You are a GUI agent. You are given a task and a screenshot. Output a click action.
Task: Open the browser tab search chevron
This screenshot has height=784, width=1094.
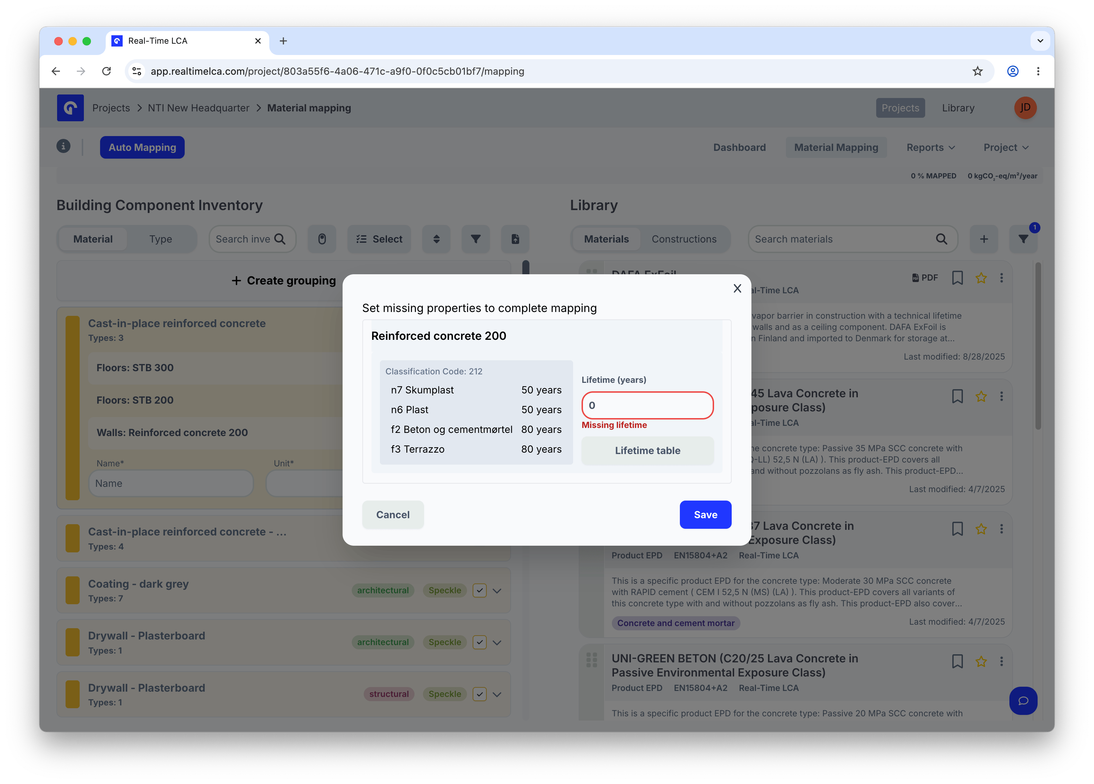pyautogui.click(x=1040, y=41)
